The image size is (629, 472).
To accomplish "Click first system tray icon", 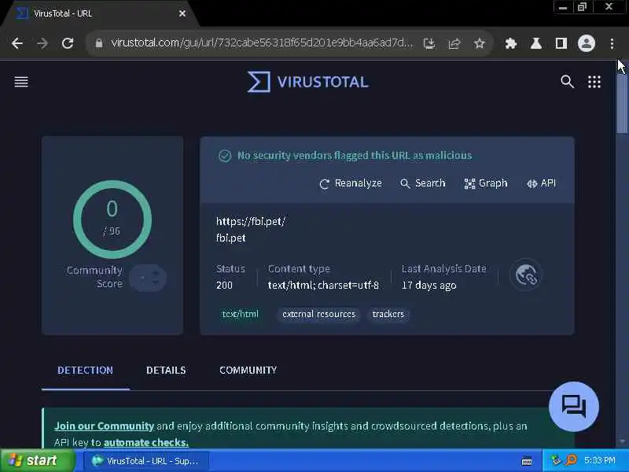I will (556, 460).
